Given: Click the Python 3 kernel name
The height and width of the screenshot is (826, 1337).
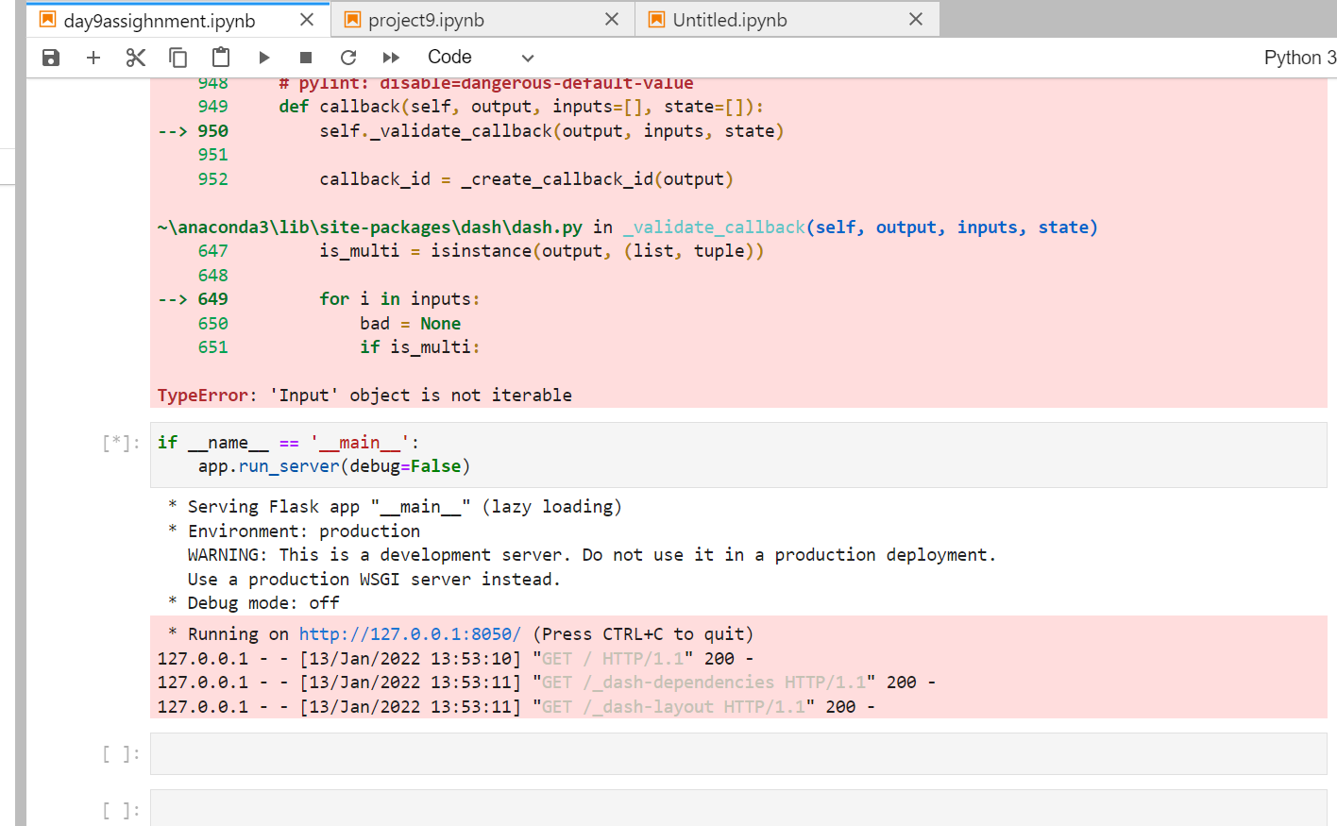Looking at the screenshot, I should [x=1300, y=58].
